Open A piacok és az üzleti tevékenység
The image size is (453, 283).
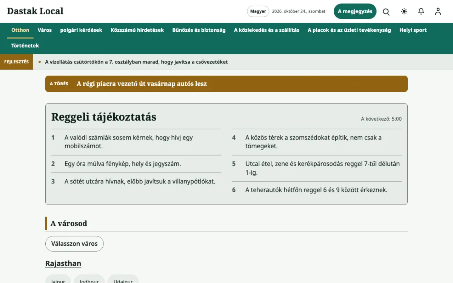[x=349, y=30]
